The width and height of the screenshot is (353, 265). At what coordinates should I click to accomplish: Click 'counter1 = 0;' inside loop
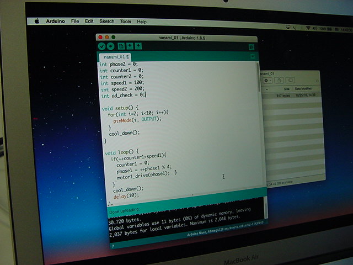(132, 163)
